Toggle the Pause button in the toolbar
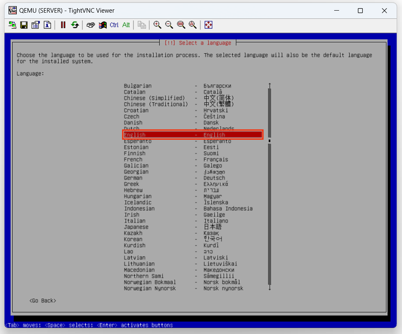The image size is (402, 334). tap(63, 25)
